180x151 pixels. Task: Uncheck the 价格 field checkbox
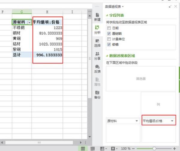point(109,44)
